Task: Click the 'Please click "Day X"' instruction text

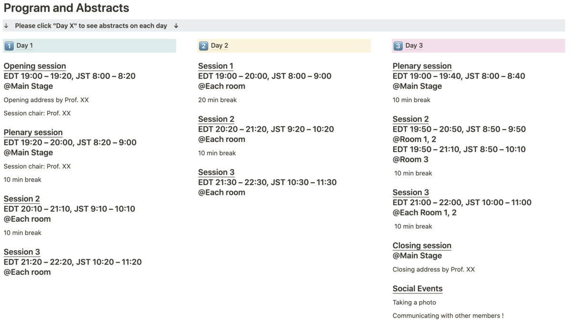Action: coord(91,26)
